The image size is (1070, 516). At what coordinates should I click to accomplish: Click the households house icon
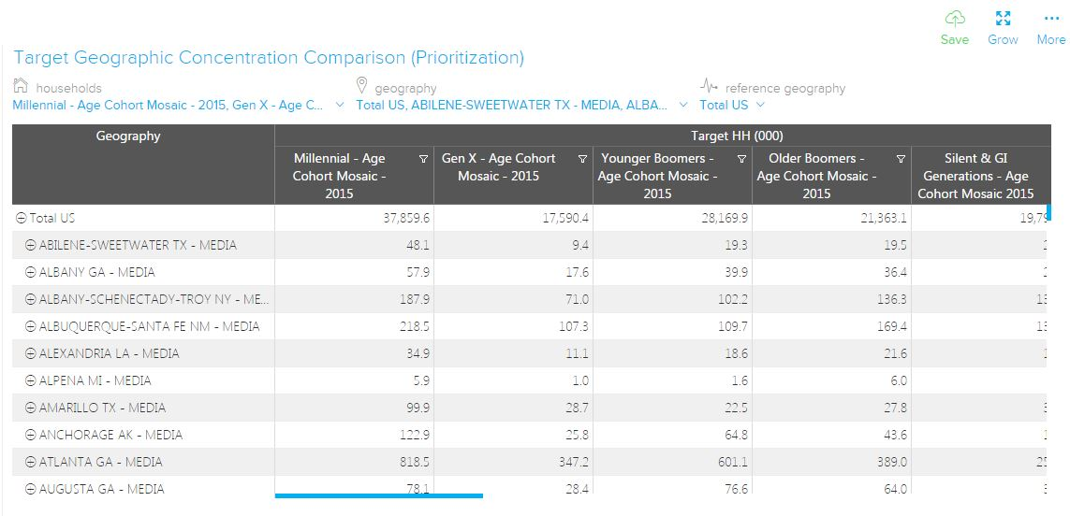(21, 86)
